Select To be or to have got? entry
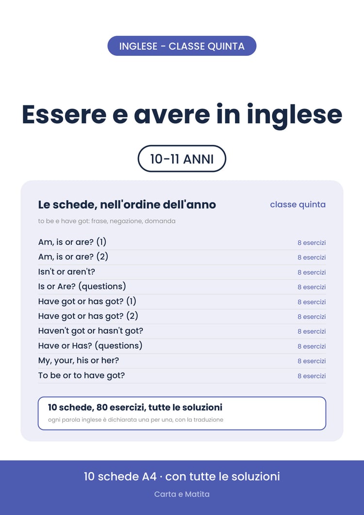This screenshot has height=515, width=364. (x=182, y=376)
